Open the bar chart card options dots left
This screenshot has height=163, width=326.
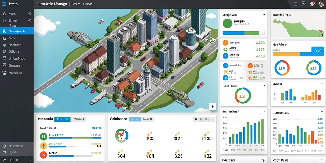click(264, 111)
